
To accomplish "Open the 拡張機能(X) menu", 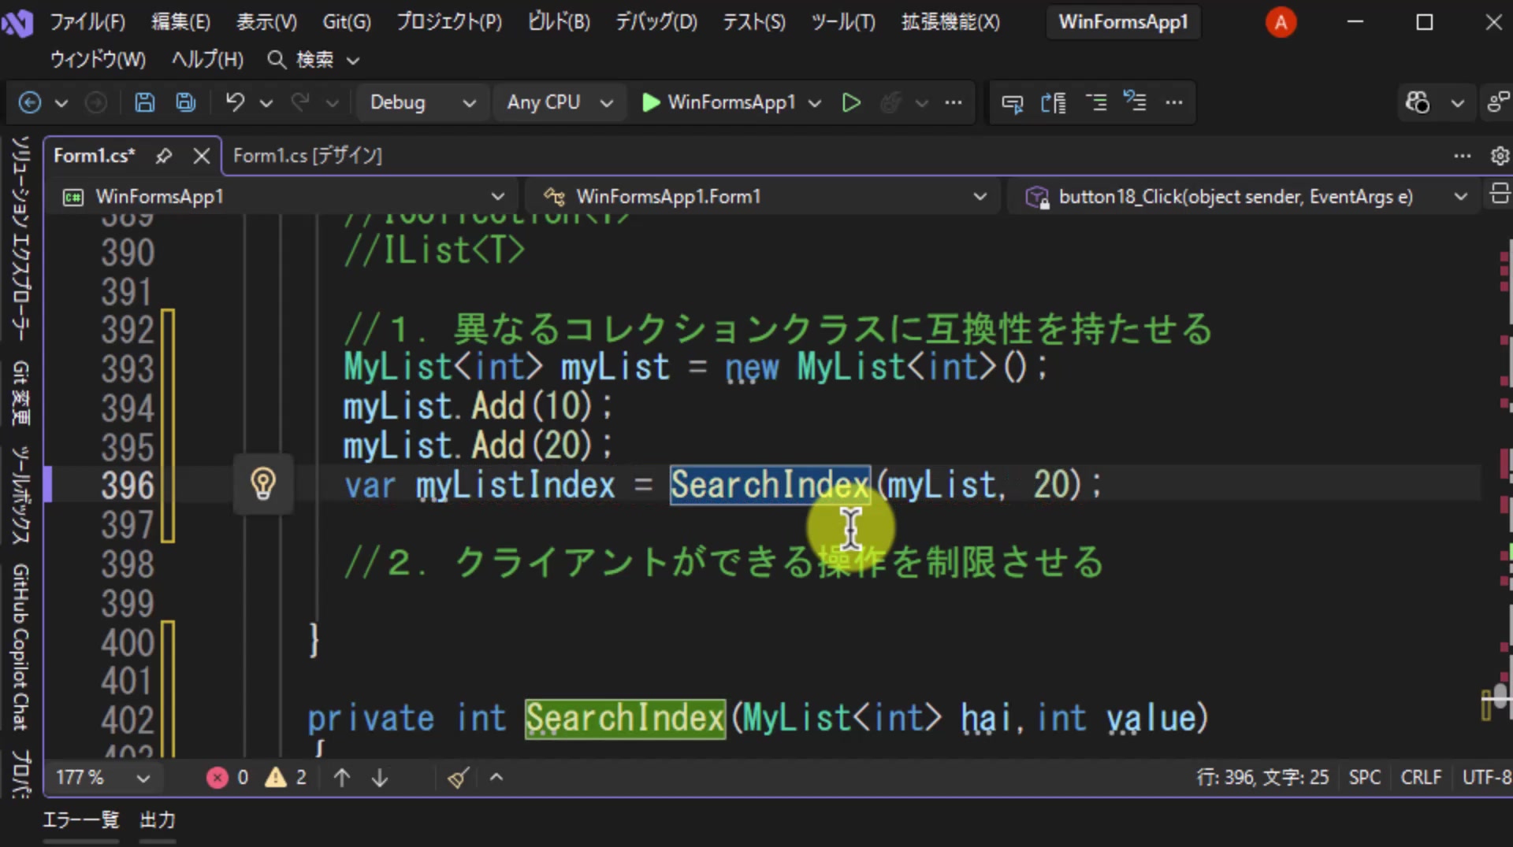I will tap(950, 22).
